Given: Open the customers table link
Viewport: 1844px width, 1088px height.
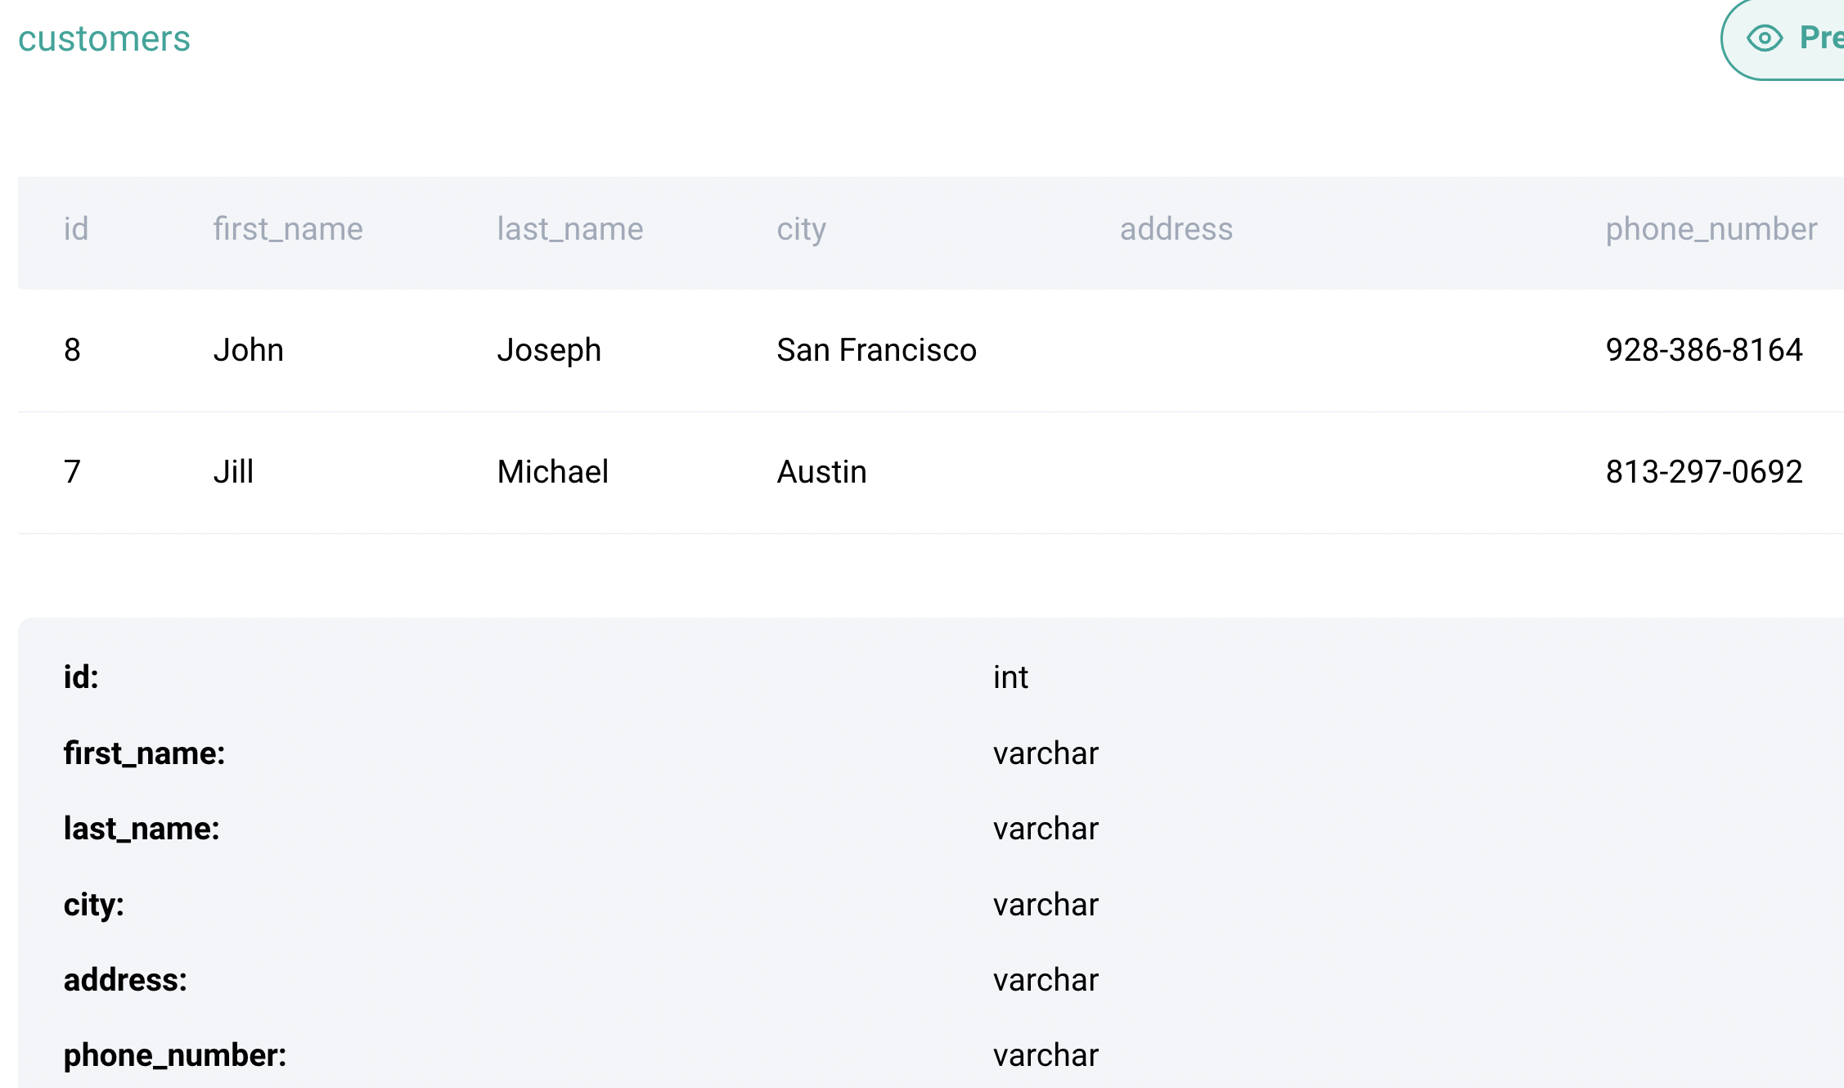Looking at the screenshot, I should [x=104, y=38].
